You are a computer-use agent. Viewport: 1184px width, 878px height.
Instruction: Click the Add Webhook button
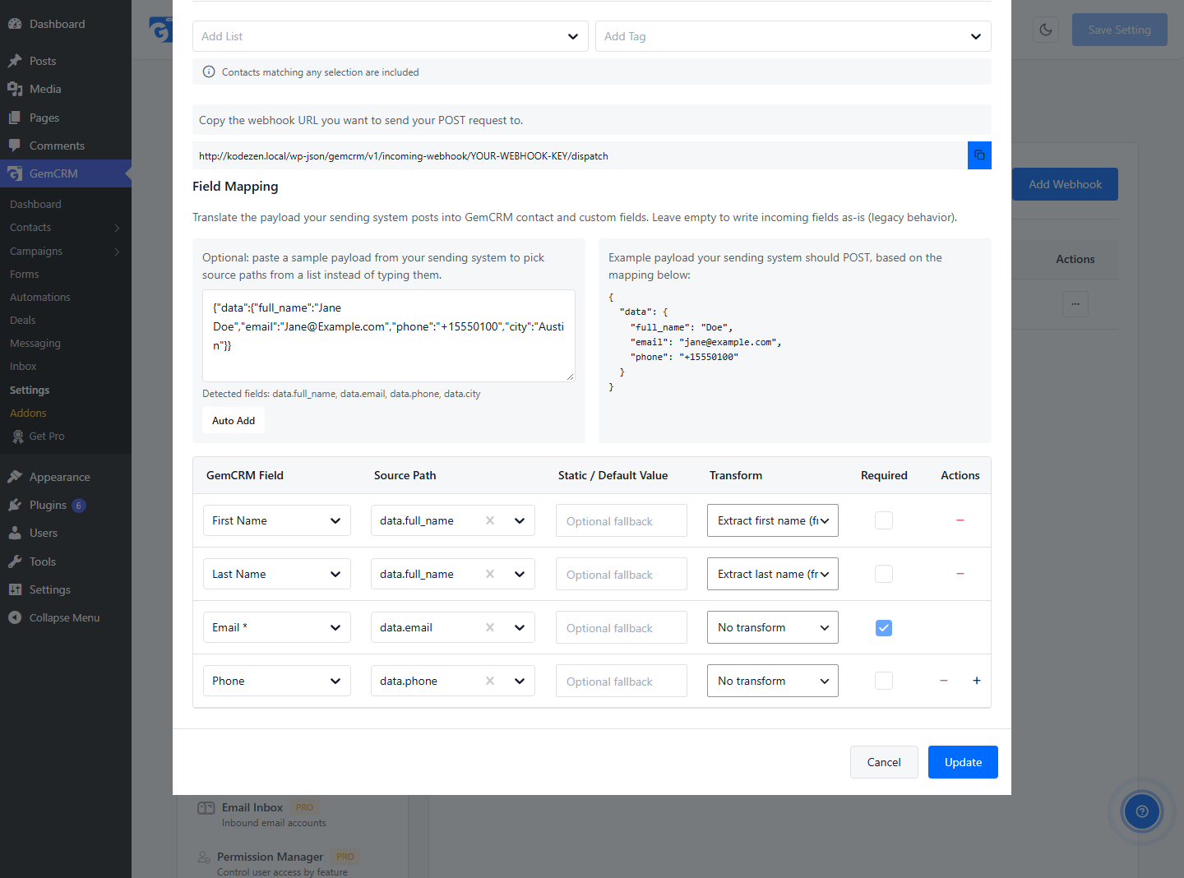[1065, 184]
